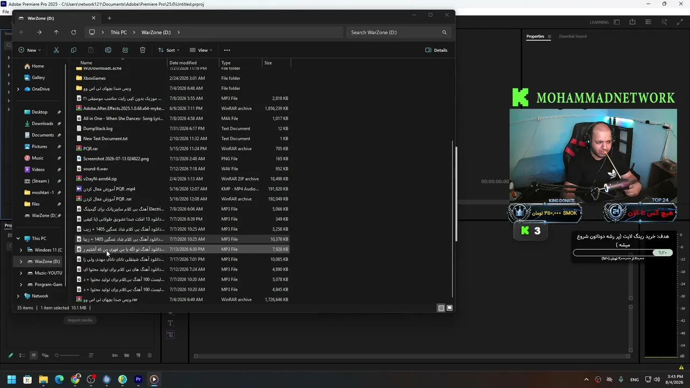The image size is (690, 388).
Task: Open Microsoft Edge from the taskbar
Action: click(x=59, y=379)
